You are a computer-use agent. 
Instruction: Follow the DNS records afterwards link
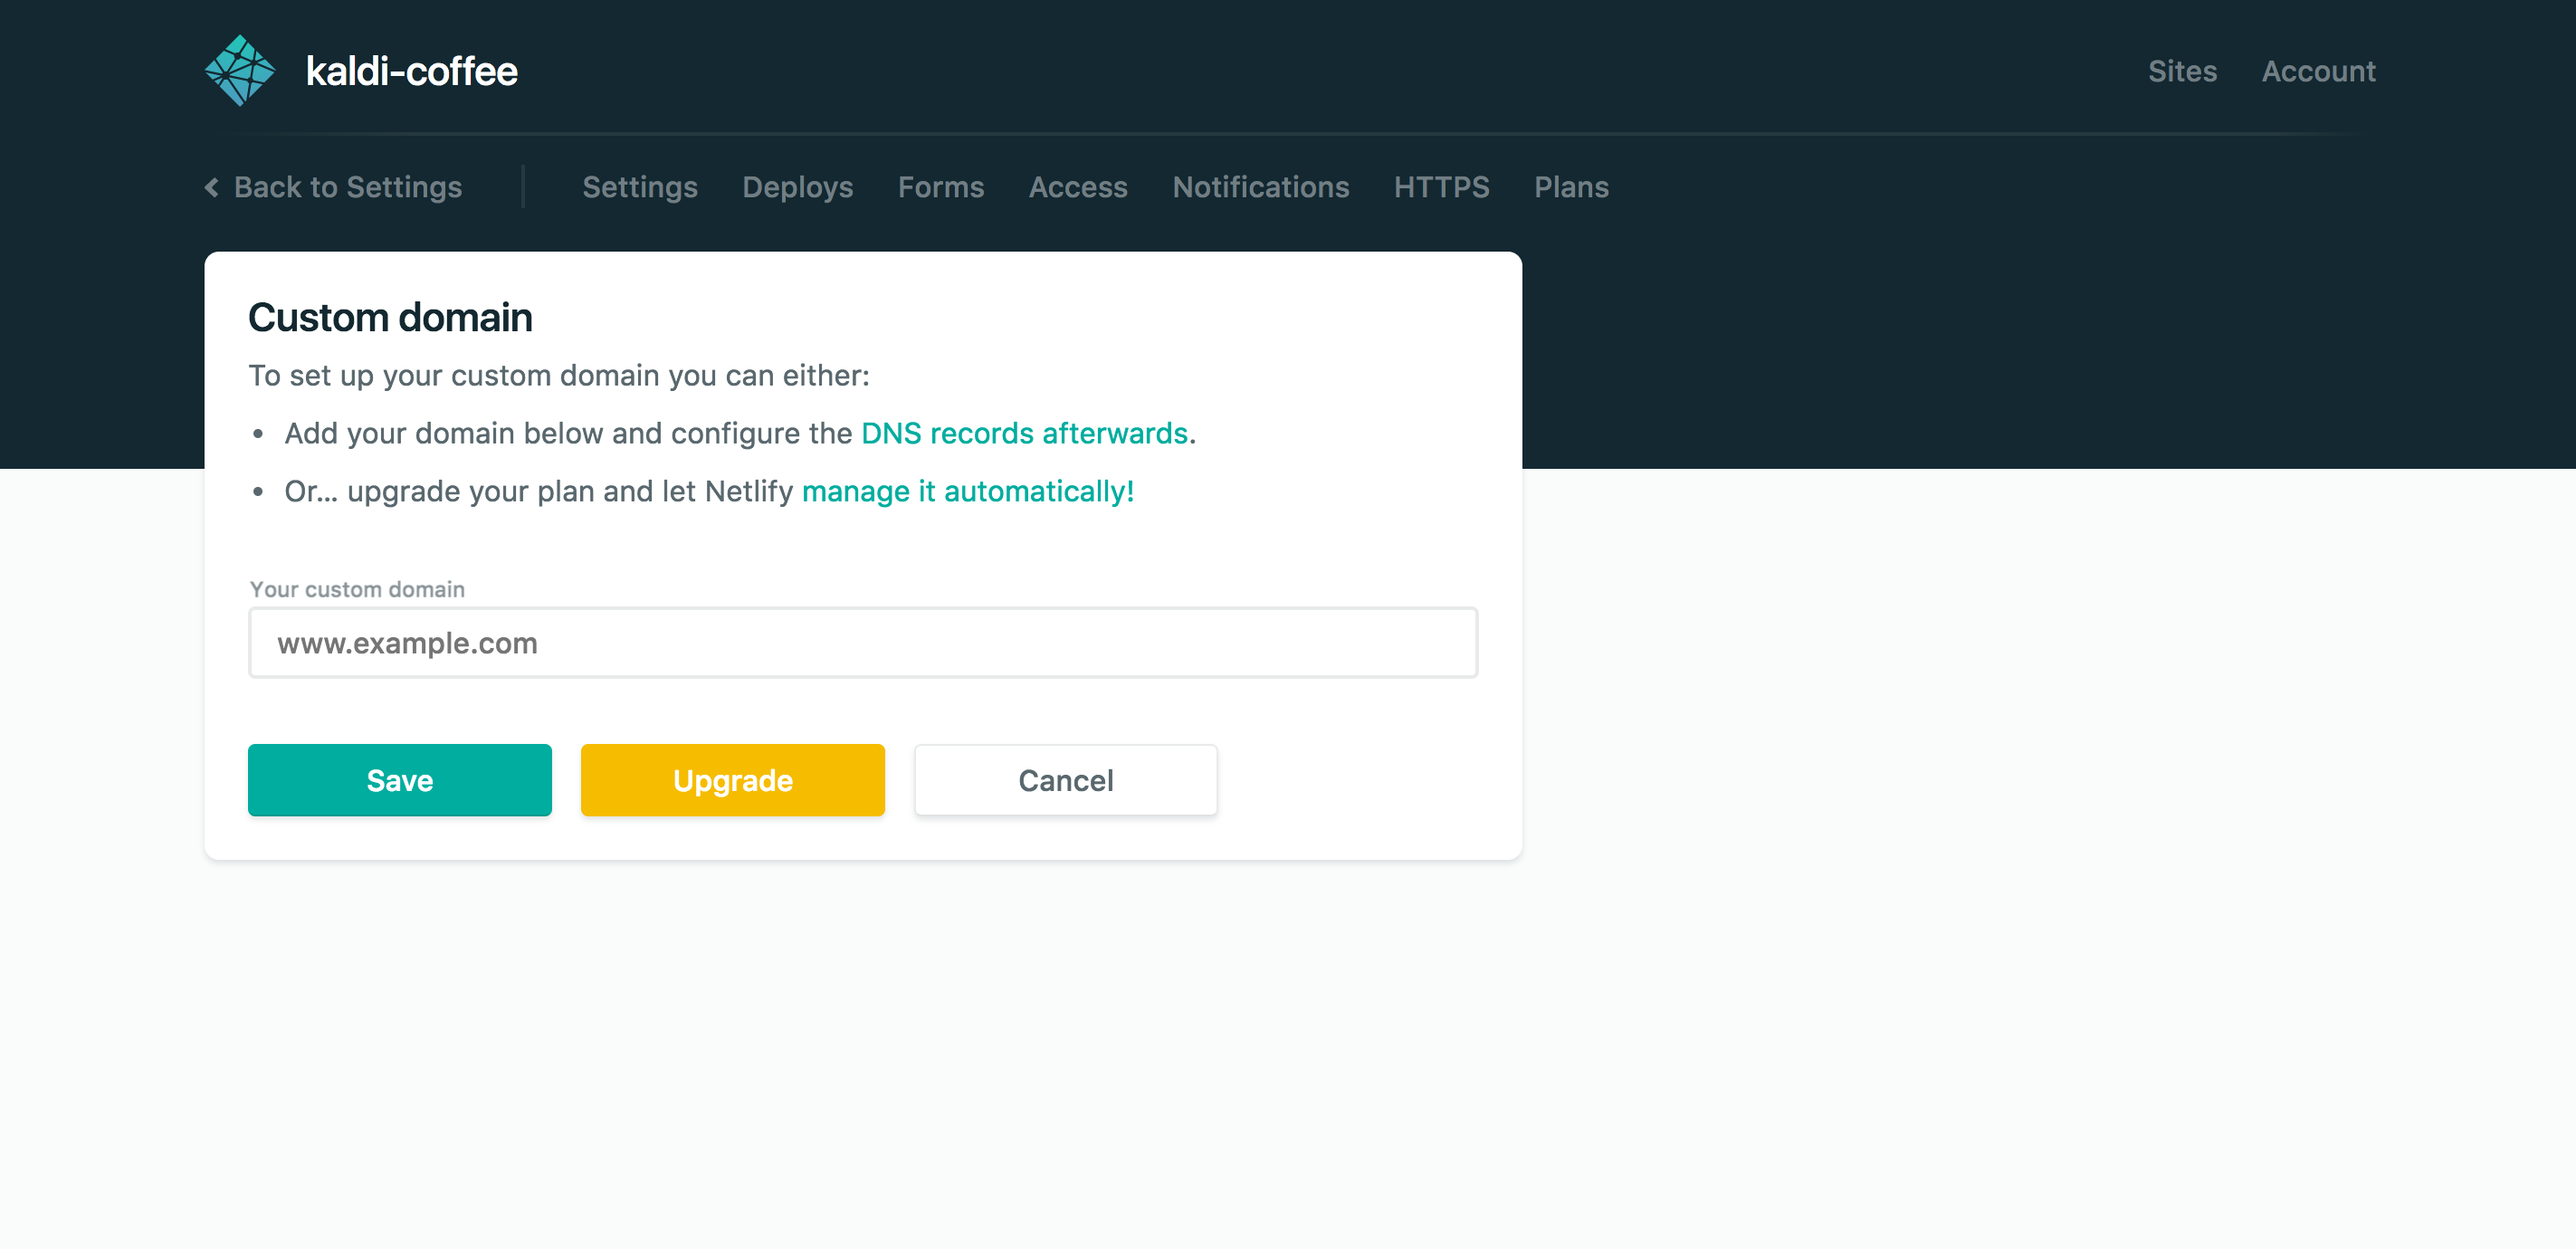pyautogui.click(x=1024, y=433)
